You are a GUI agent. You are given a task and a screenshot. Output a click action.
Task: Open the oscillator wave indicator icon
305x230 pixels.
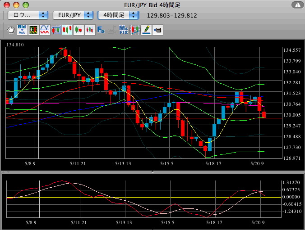click(x=45, y=30)
